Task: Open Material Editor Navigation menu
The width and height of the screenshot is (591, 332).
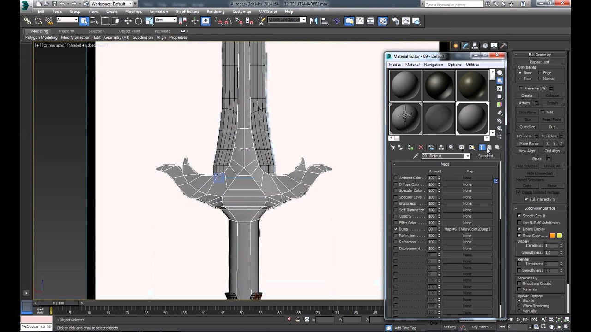Action: point(434,65)
